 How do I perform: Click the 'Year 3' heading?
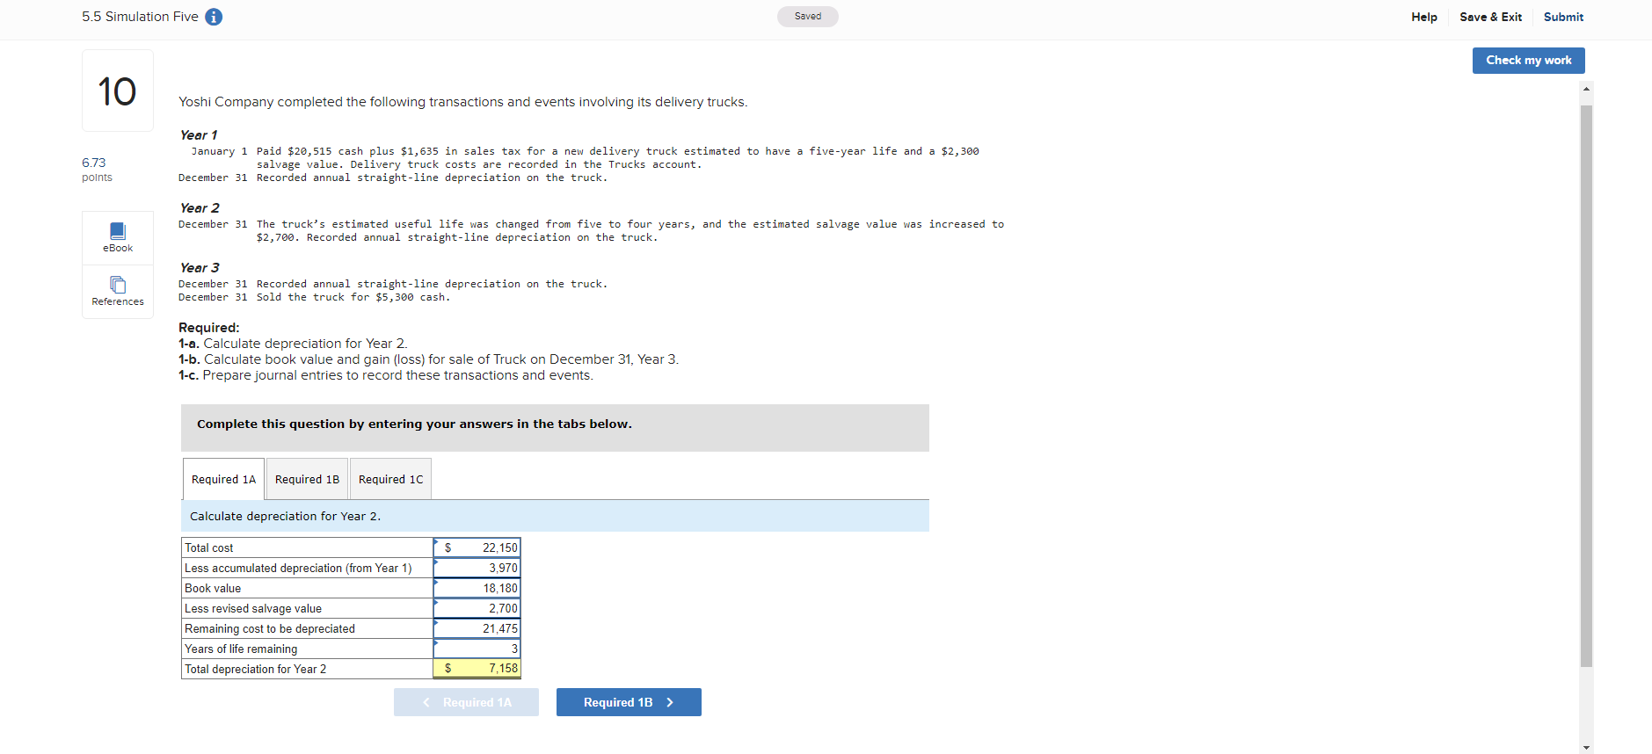[200, 267]
